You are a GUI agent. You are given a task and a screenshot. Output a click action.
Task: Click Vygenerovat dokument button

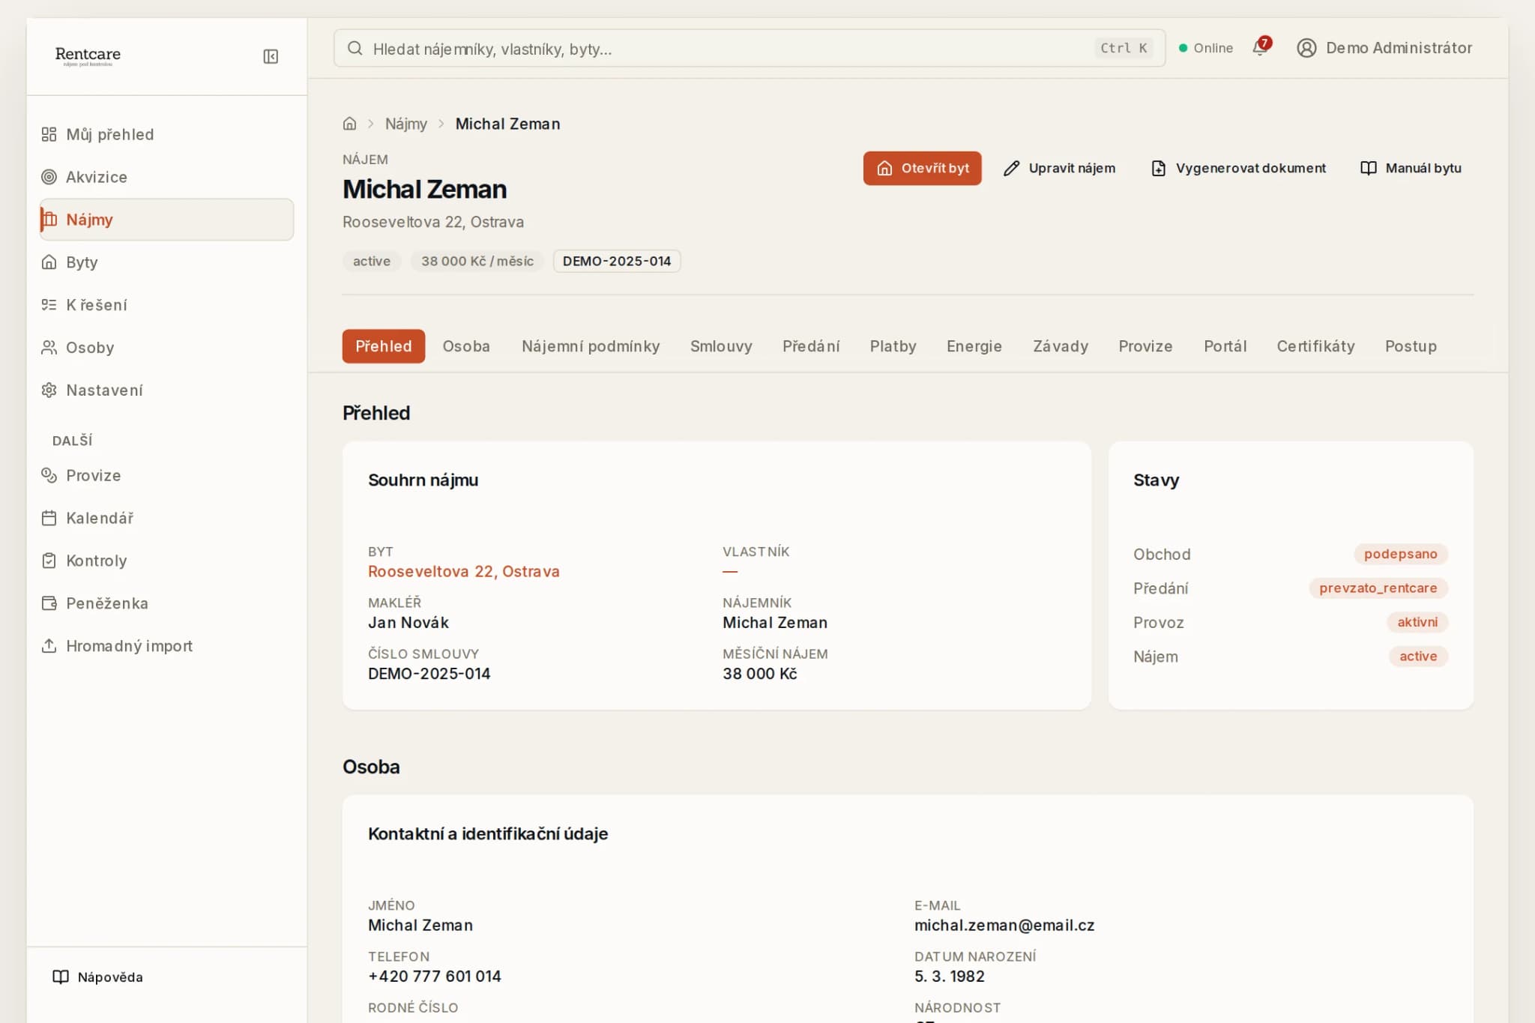click(x=1238, y=168)
